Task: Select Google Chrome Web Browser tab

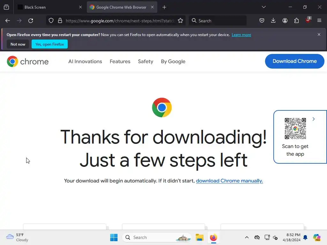Action: click(122, 7)
